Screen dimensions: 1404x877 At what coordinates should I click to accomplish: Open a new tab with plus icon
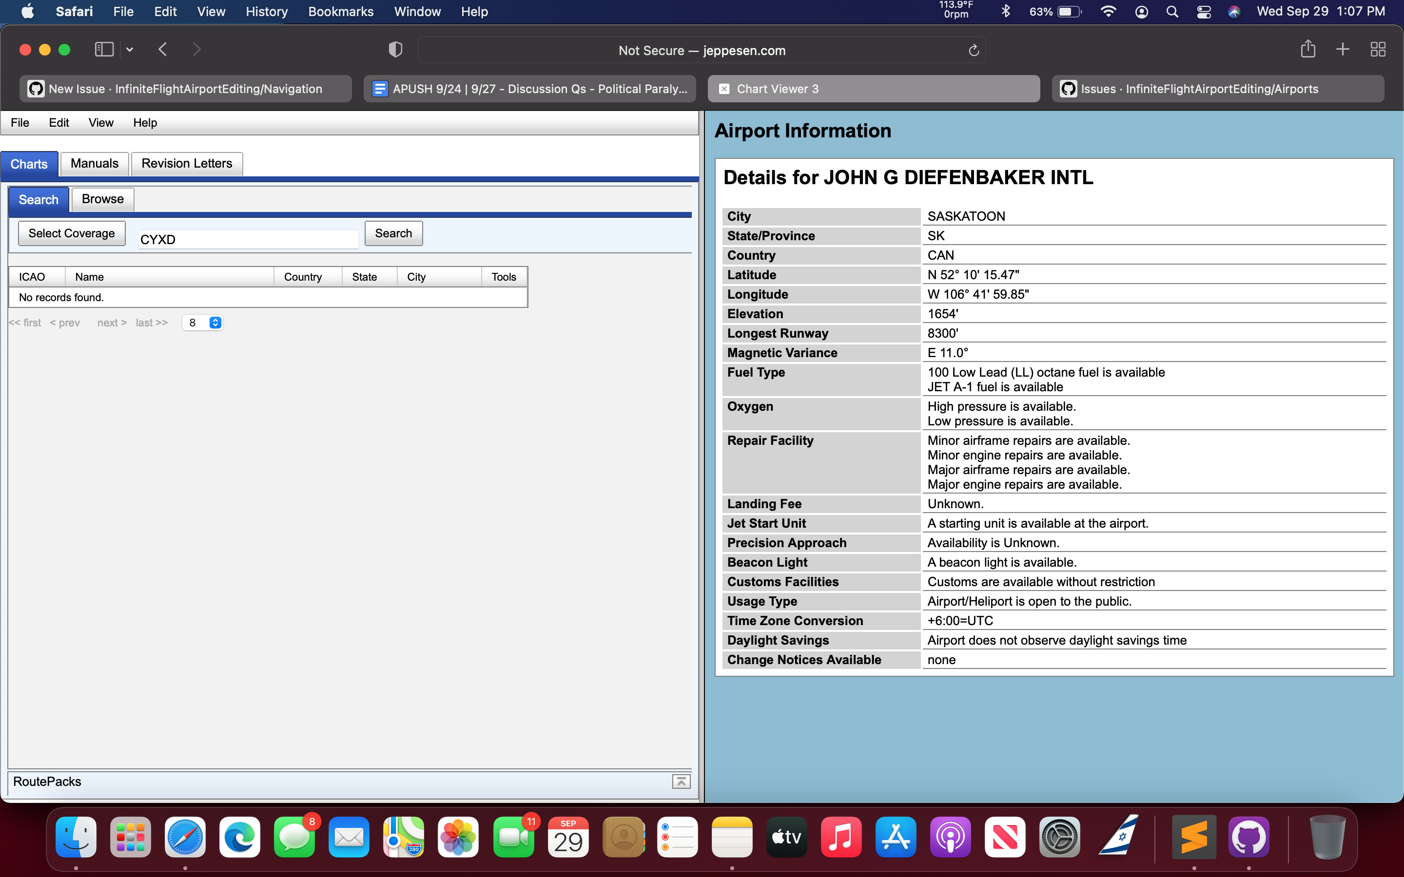point(1343,49)
